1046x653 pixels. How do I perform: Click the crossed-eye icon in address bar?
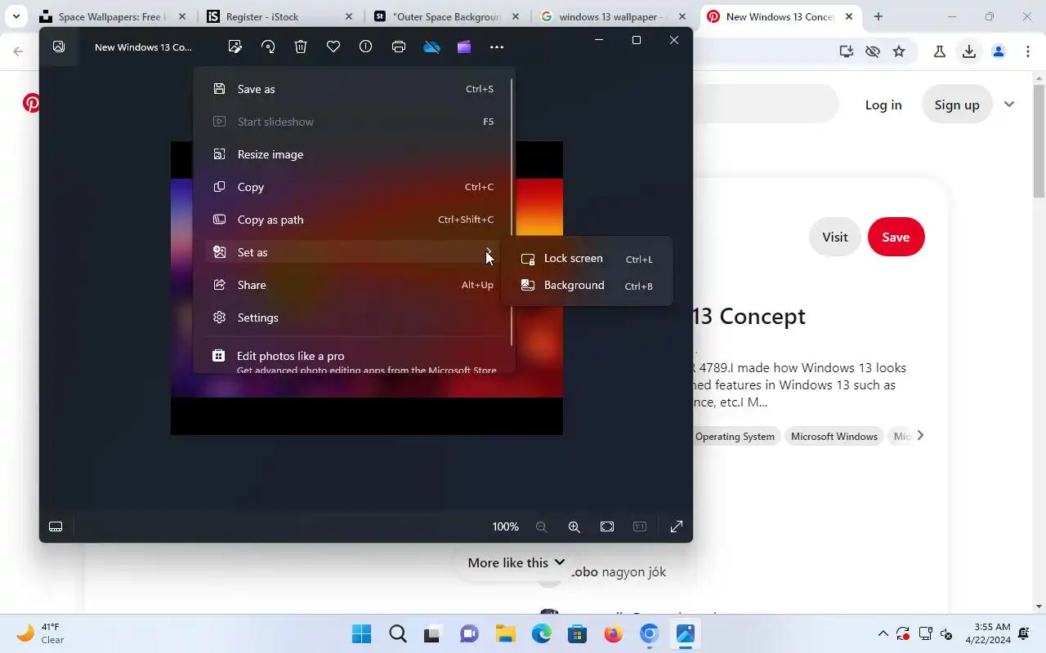873,51
